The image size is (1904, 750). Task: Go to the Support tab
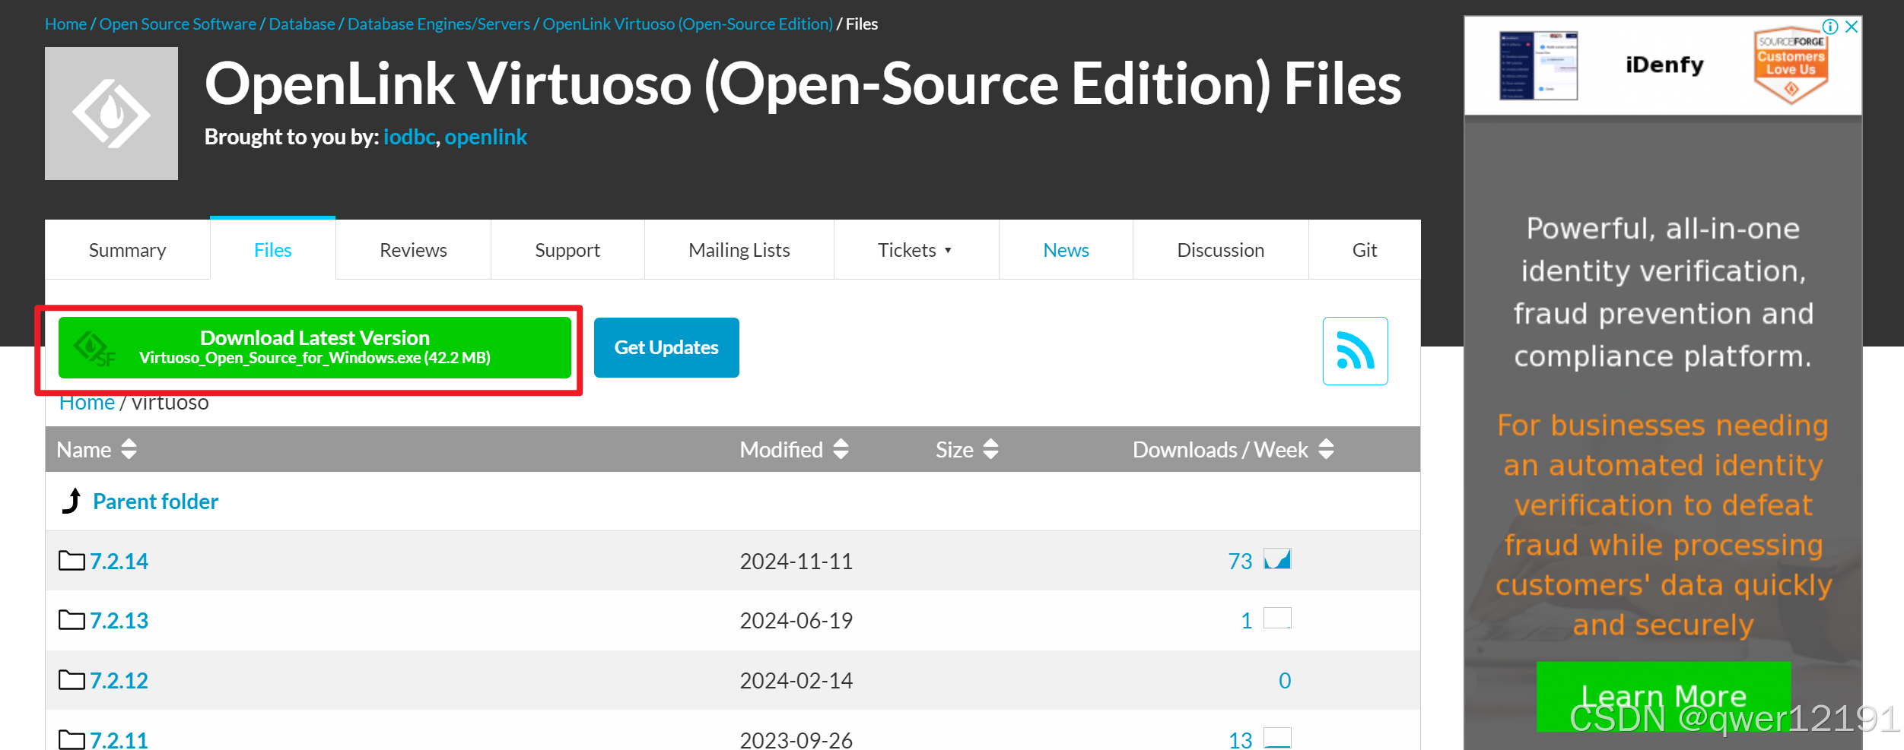567,250
